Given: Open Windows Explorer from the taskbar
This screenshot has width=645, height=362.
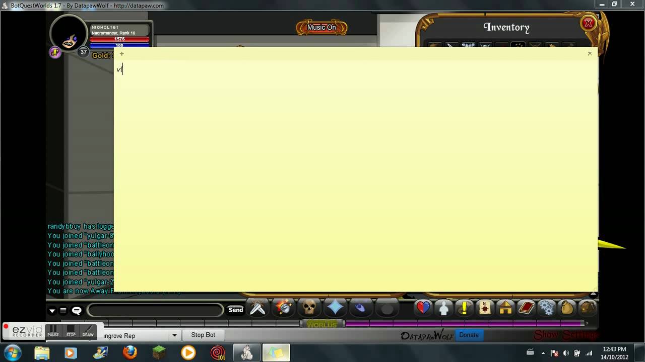Looking at the screenshot, I should [x=42, y=353].
